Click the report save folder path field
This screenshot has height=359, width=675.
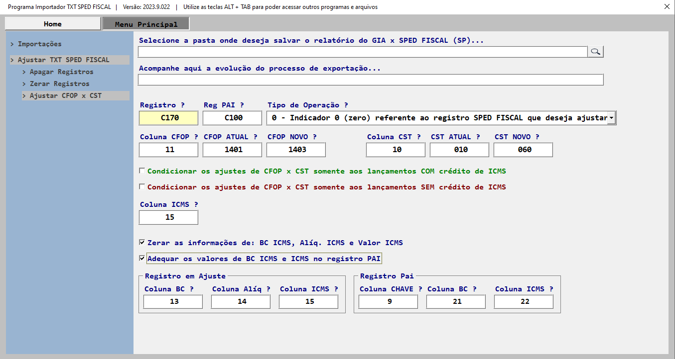coord(362,52)
